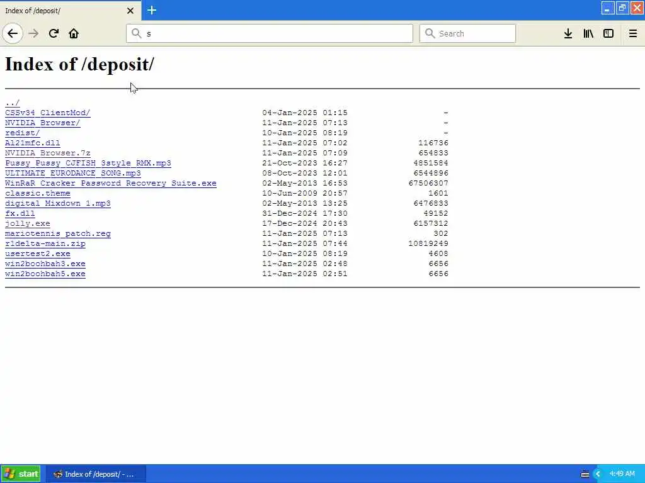
Task: Toggle the sidebar view icon
Action: [x=608, y=33]
